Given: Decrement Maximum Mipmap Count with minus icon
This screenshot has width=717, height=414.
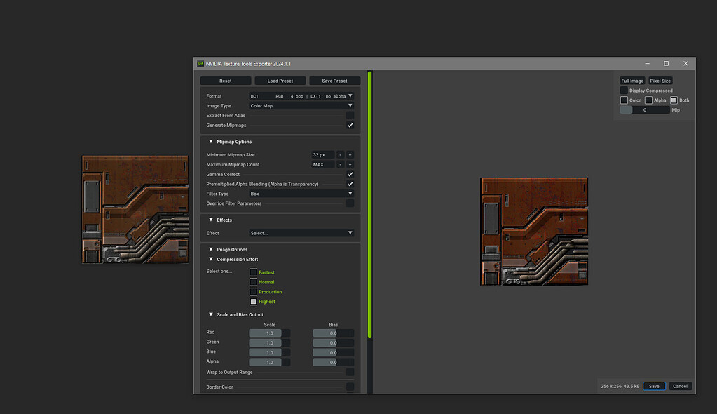Looking at the screenshot, I should [341, 164].
